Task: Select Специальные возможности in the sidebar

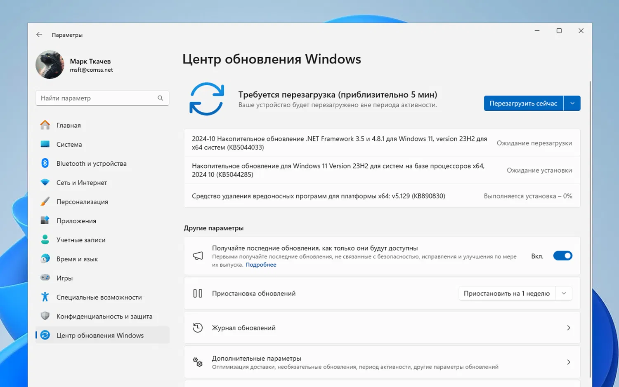Action: pyautogui.click(x=102, y=297)
